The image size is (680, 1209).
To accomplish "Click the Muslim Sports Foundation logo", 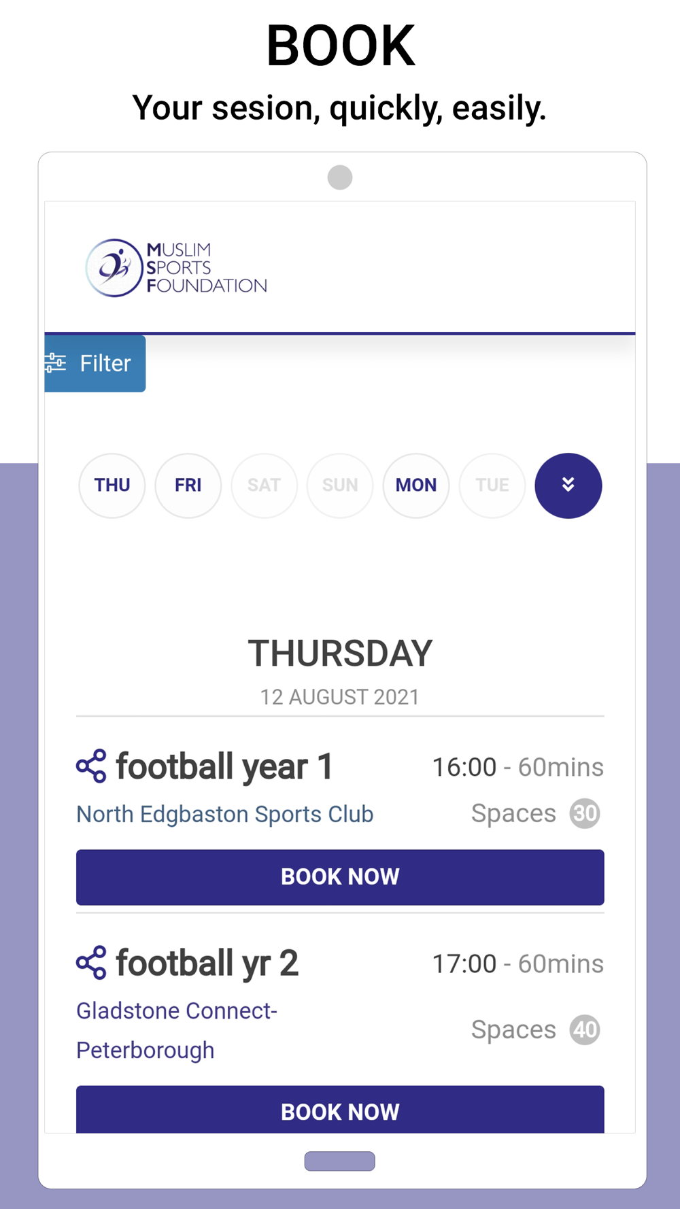I will click(176, 268).
